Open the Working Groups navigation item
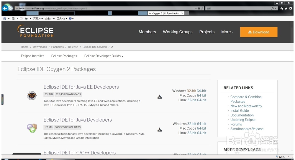Viewport: 295px width, 160px height. [x=178, y=32]
